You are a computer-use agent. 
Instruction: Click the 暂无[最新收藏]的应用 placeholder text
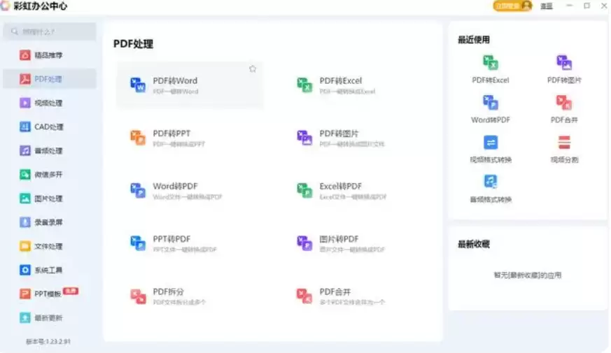pyautogui.click(x=528, y=275)
